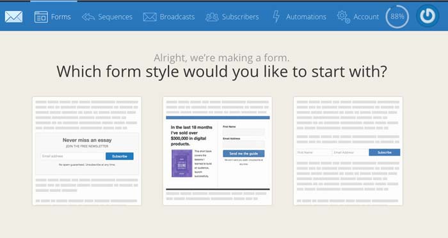Open the Automations section
Viewport: 448px width, 238px height.
coord(306,17)
